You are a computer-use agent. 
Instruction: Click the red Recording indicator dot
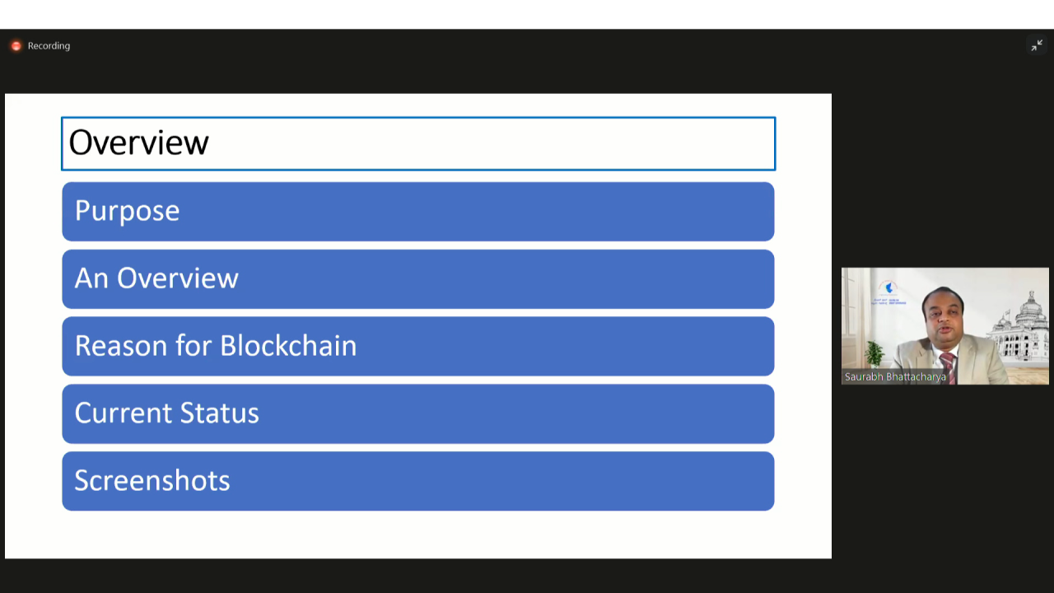[16, 45]
